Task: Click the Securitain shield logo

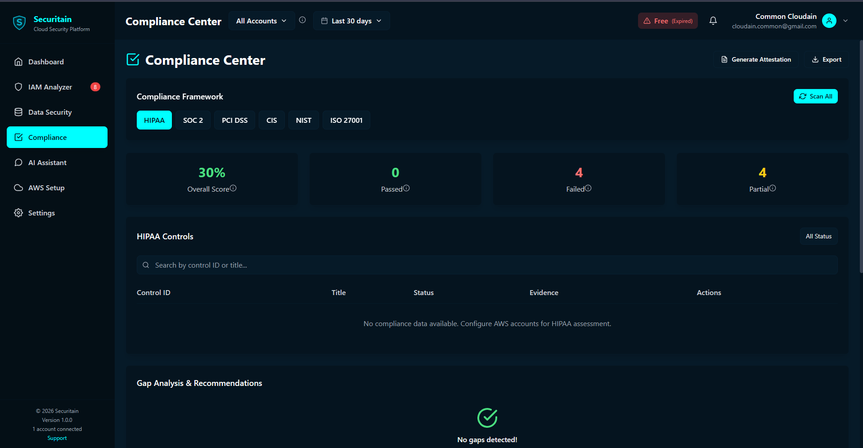Action: pyautogui.click(x=19, y=22)
